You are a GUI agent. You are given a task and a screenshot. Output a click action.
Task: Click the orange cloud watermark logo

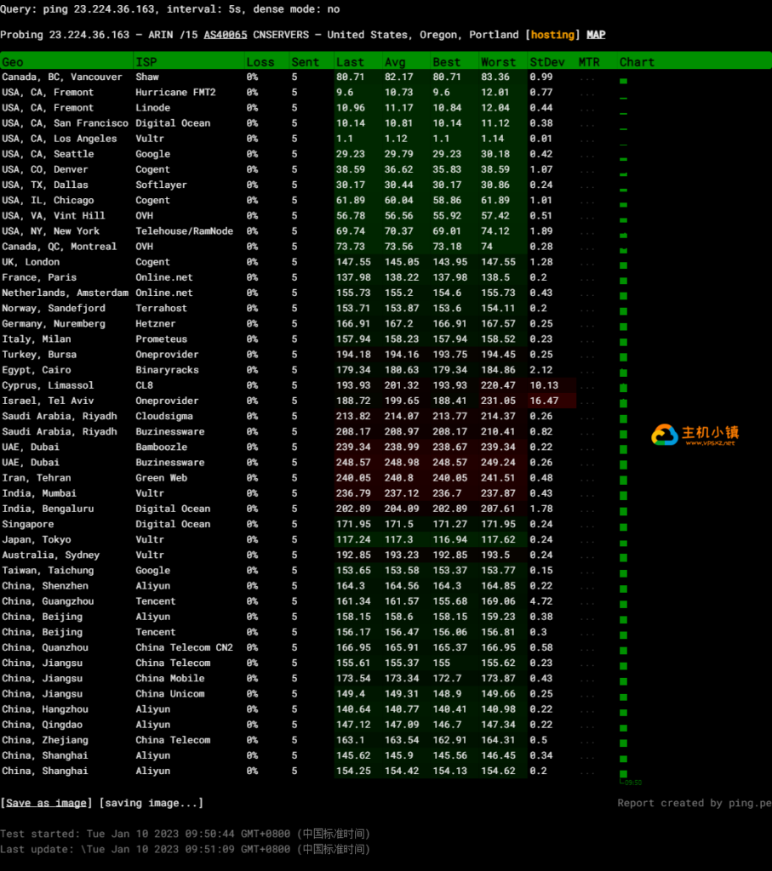pos(665,435)
